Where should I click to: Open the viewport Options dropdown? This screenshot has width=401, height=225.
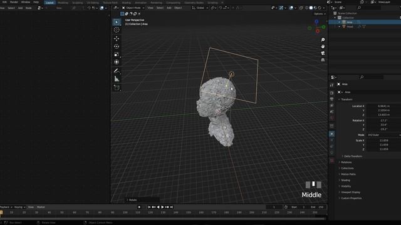point(320,14)
